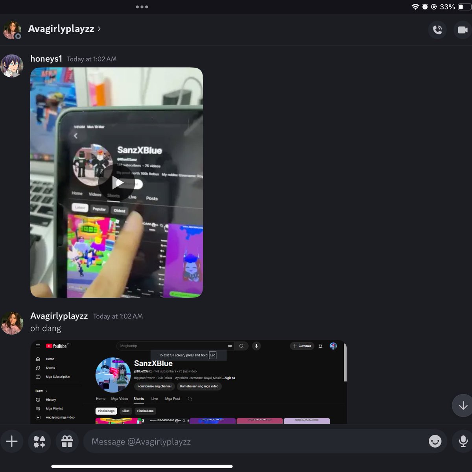Click the honeys1 username
The image size is (472, 472).
pyautogui.click(x=46, y=59)
